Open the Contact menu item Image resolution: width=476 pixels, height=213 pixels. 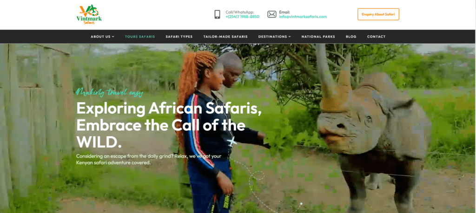pos(376,37)
